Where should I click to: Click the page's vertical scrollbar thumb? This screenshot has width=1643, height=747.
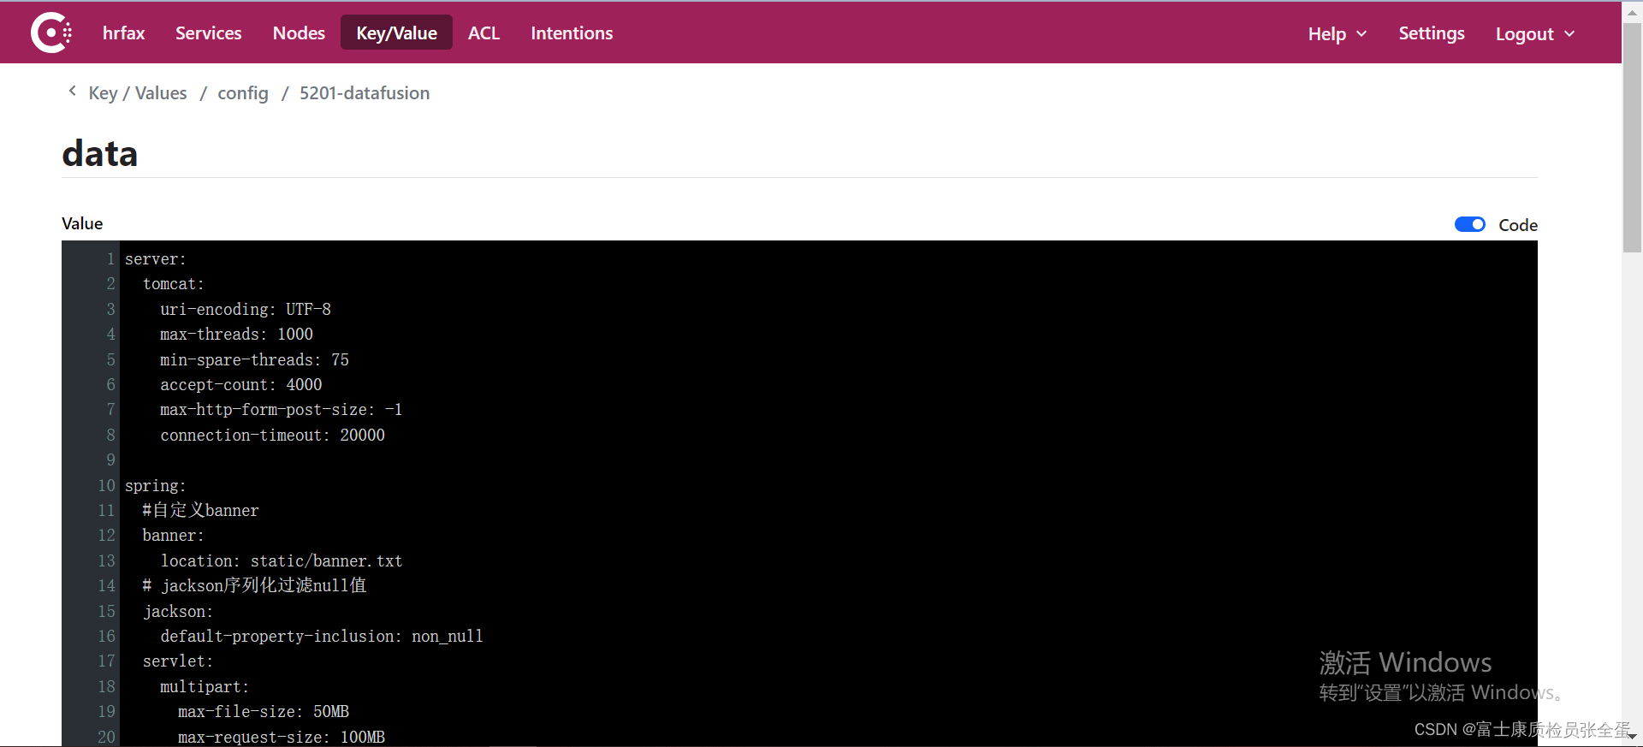1633,137
